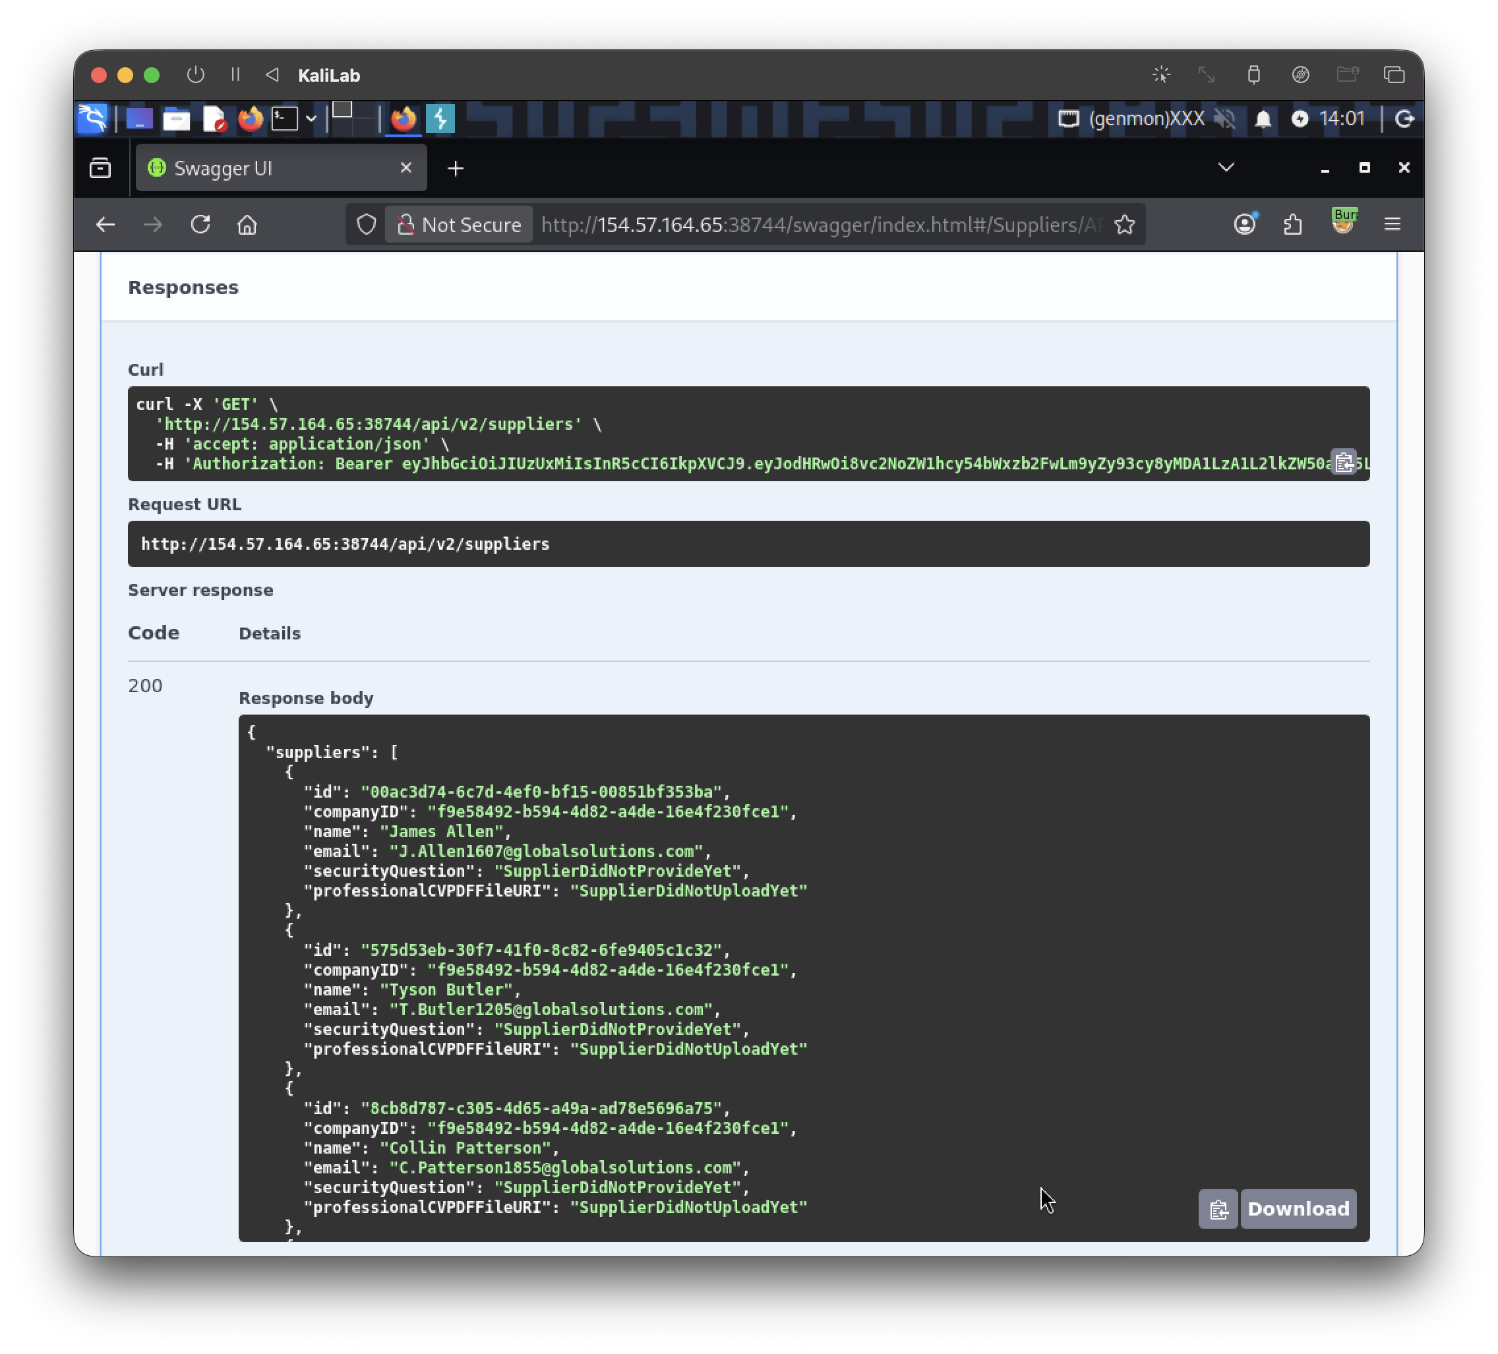This screenshot has width=1498, height=1354.
Task: Open the text editor panel icon
Action: pyautogui.click(x=214, y=119)
